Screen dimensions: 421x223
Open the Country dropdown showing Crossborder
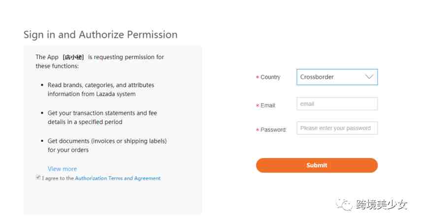point(337,77)
